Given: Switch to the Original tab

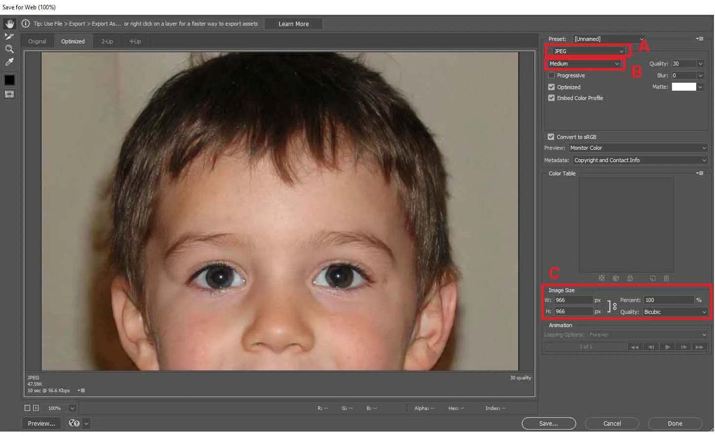Looking at the screenshot, I should tap(37, 41).
